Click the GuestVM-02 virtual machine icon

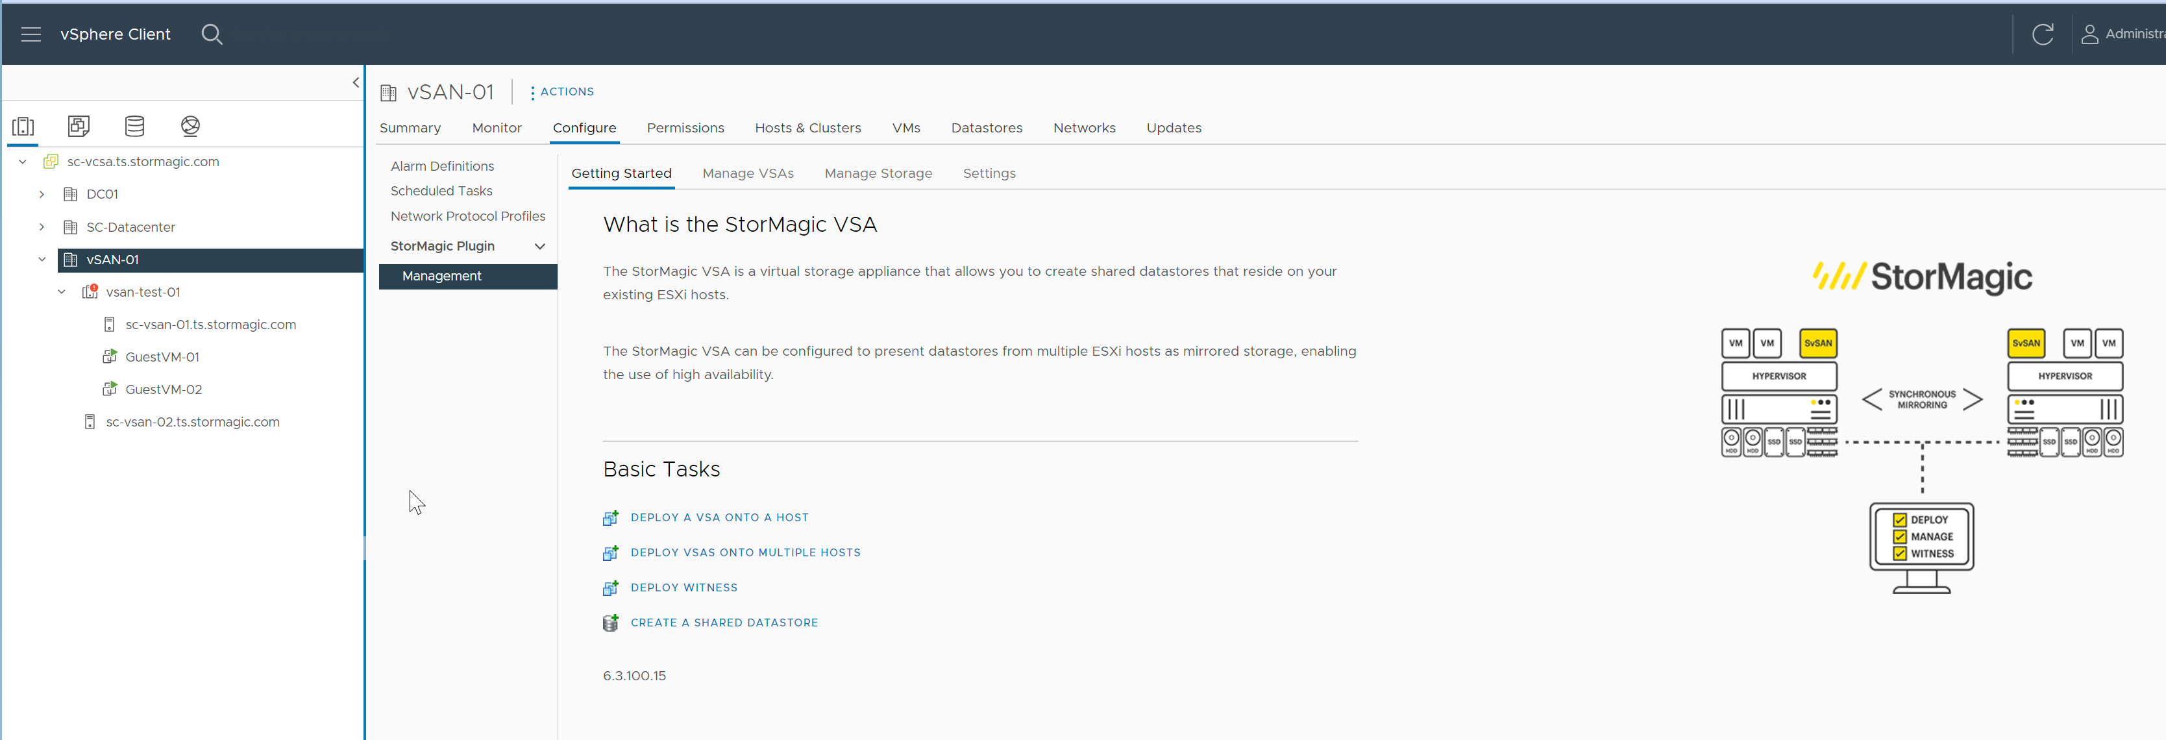tap(109, 389)
